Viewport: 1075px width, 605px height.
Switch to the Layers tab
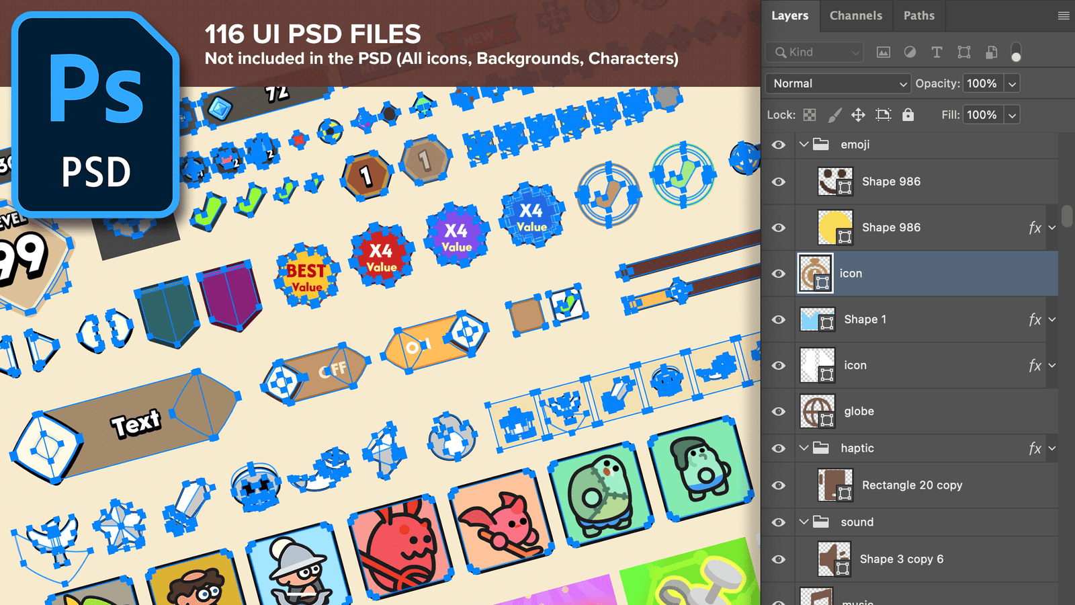790,15
